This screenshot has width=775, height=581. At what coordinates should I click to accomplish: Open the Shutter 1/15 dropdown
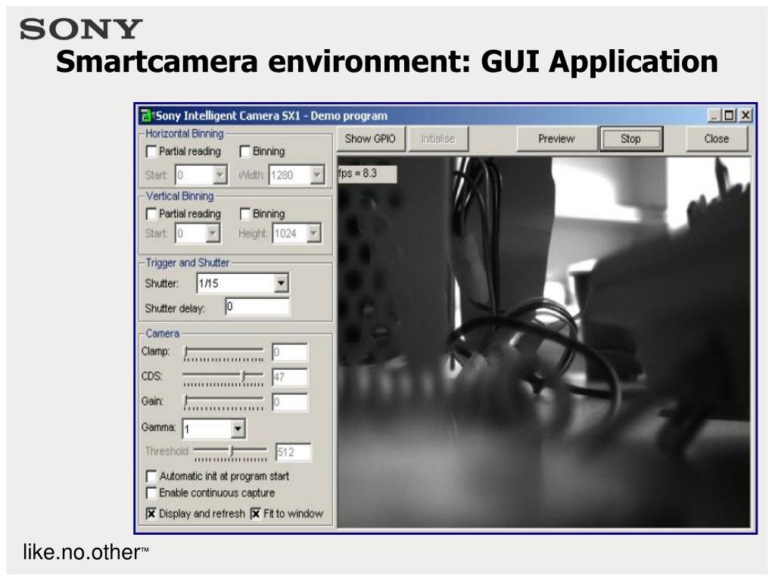pyautogui.click(x=281, y=284)
